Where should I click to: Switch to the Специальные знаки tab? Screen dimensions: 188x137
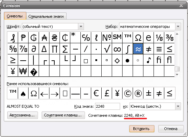tap(46, 16)
